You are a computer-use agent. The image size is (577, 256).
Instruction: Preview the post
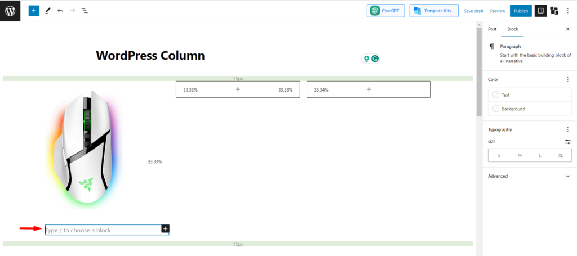point(498,11)
